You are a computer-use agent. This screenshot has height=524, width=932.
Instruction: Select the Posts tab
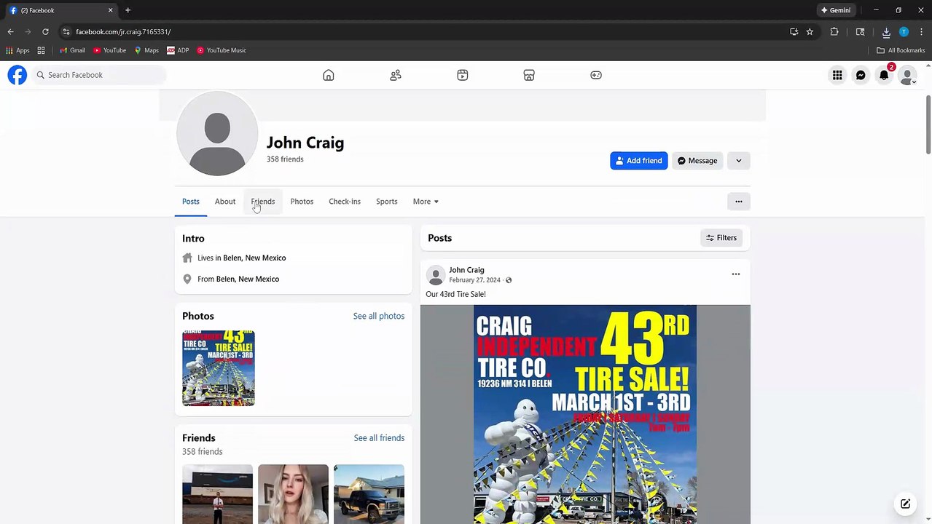coord(191,202)
